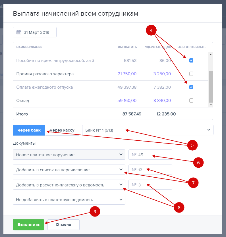Click НДФЛ amount 7 382,00 for отпуск
This screenshot has width=226, height=237.
point(162,87)
